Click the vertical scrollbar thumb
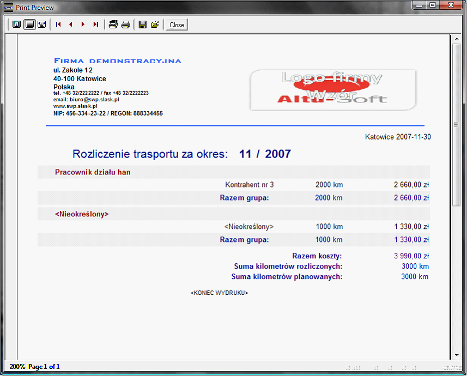The image size is (467, 376). (x=457, y=125)
